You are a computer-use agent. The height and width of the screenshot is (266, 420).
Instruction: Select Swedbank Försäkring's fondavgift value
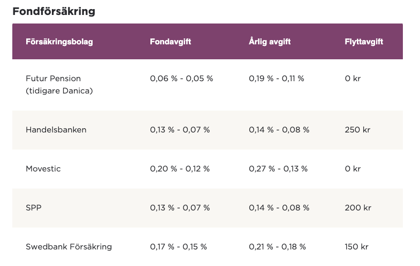(178, 247)
